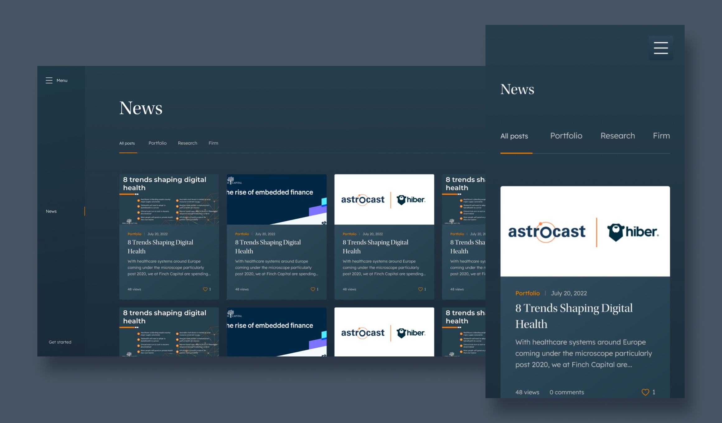722x423 pixels.
Task: Click like count beside heart on mobile card
Action: [654, 392]
